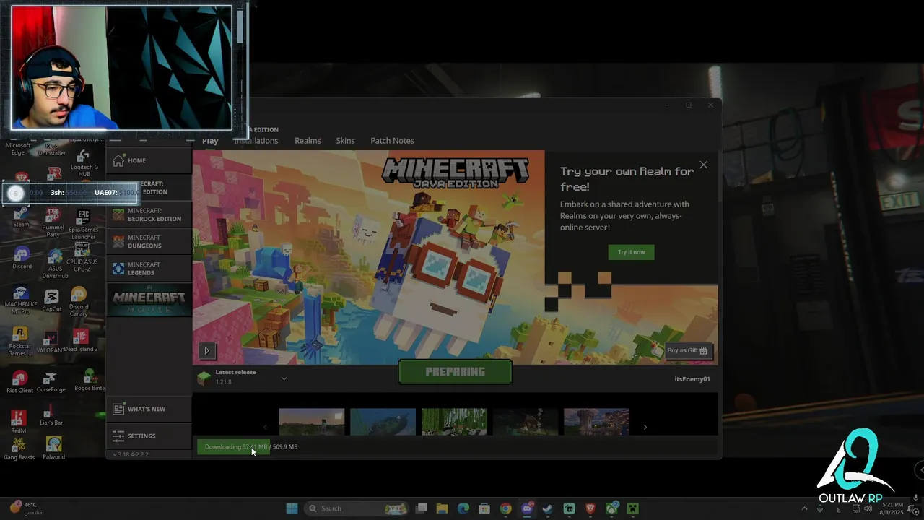Viewport: 924px width, 520px height.
Task: Open CurseForge desktop shortcut
Action: (x=51, y=382)
